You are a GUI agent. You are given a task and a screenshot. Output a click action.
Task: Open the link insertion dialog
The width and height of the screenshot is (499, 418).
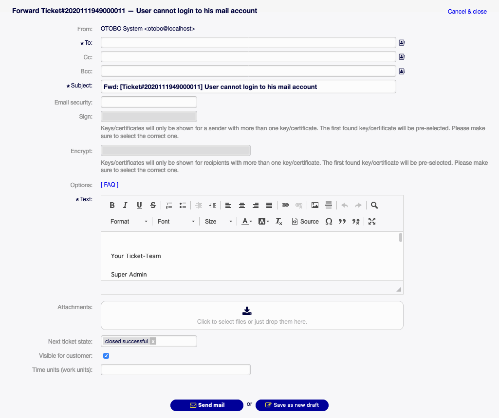click(x=285, y=205)
